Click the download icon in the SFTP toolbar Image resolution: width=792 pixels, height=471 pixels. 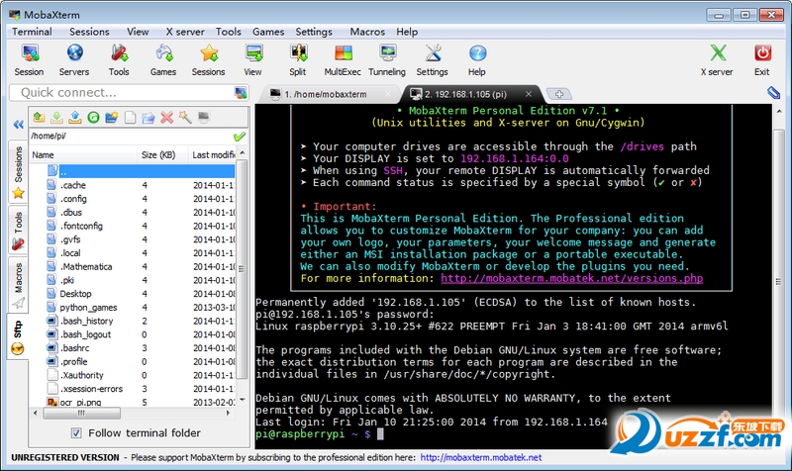tap(57, 118)
